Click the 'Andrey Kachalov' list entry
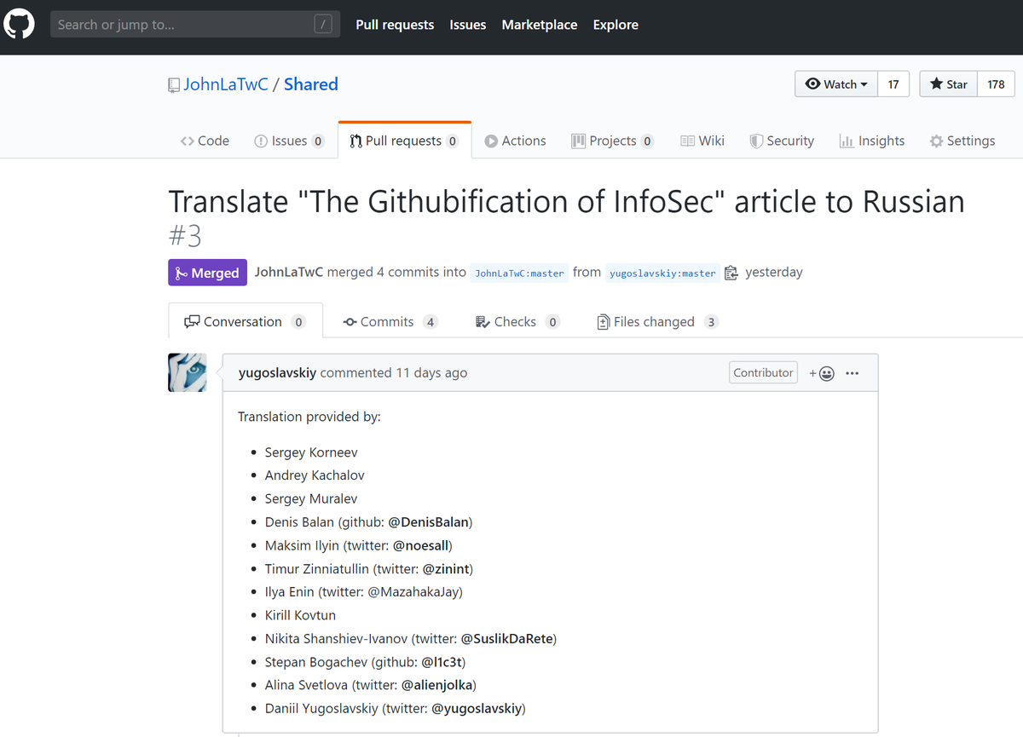1023x737 pixels. coord(315,475)
